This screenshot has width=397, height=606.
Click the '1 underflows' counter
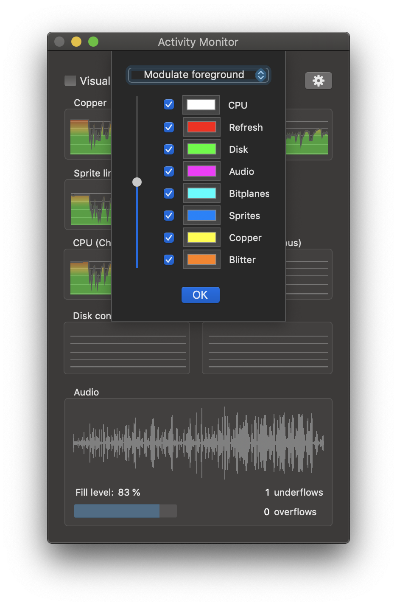pyautogui.click(x=294, y=492)
